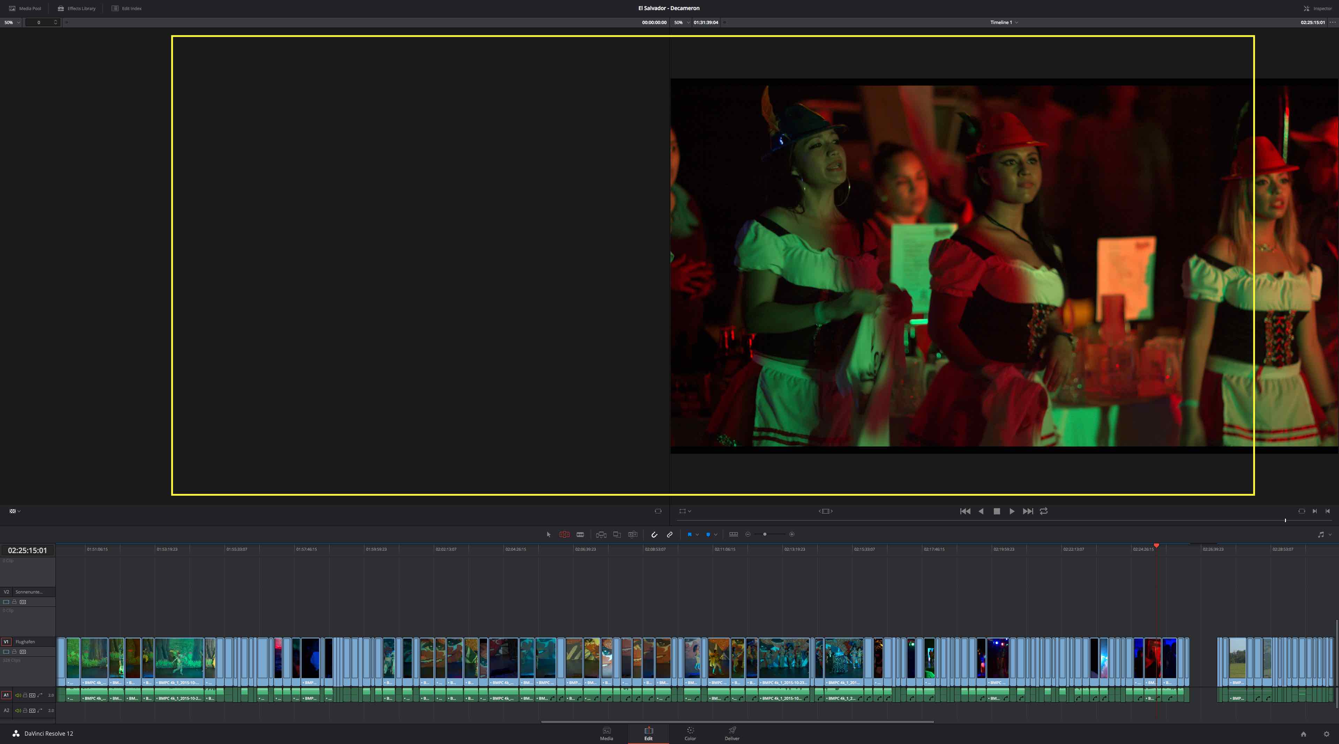Select the arrow selection mode tool
Viewport: 1339px width, 744px height.
click(x=549, y=534)
